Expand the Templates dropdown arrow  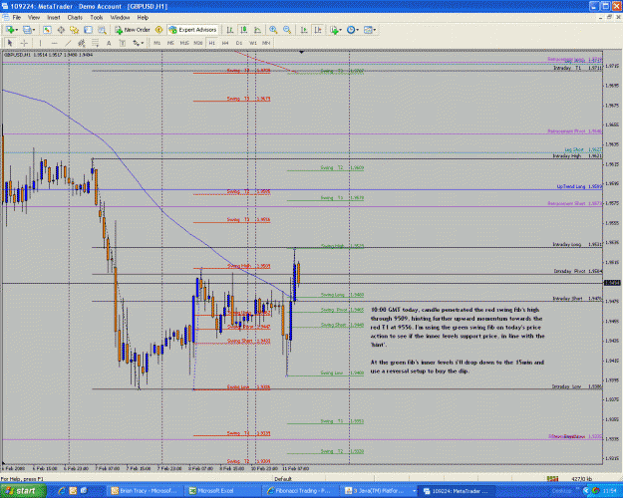[374, 30]
